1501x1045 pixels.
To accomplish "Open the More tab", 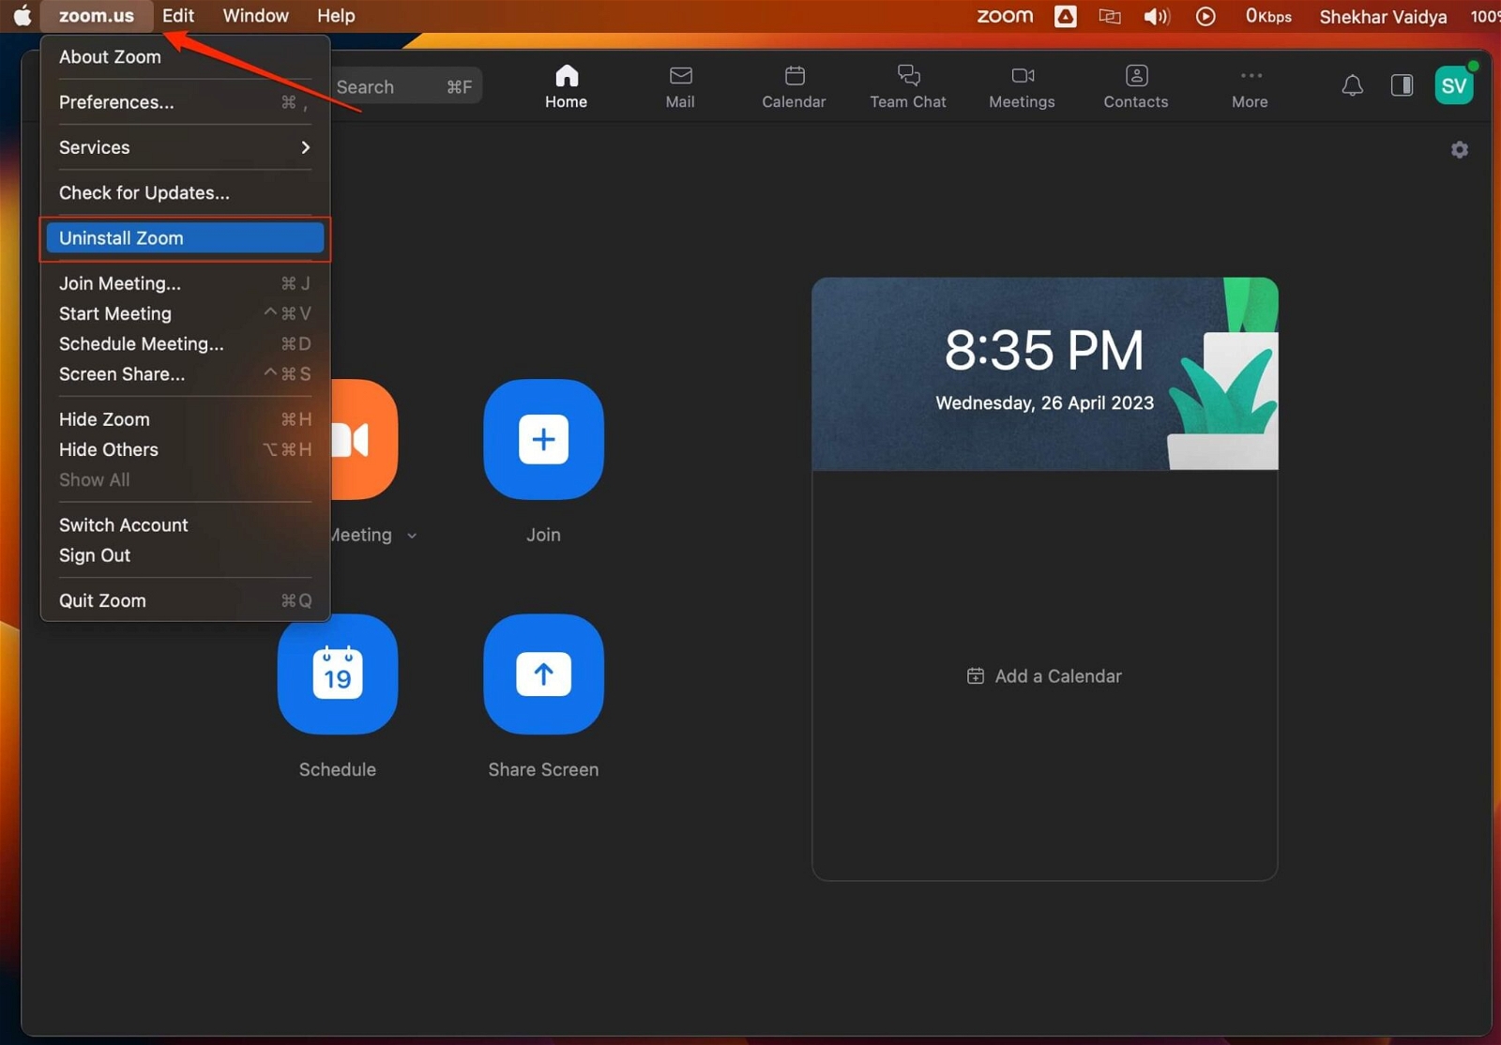I will 1250,86.
